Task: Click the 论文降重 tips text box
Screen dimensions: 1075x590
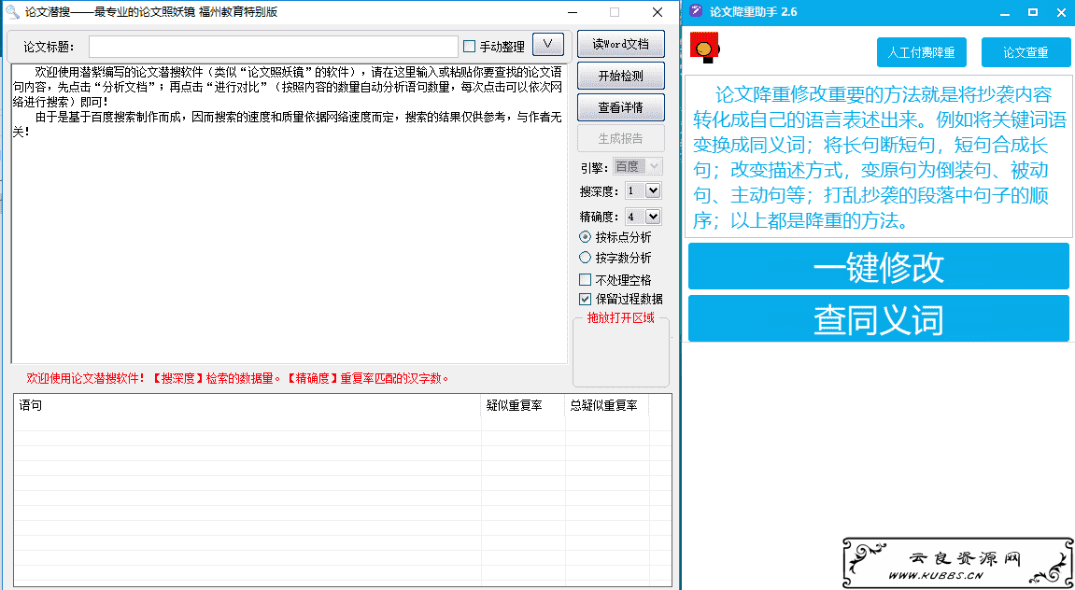Action: click(878, 156)
